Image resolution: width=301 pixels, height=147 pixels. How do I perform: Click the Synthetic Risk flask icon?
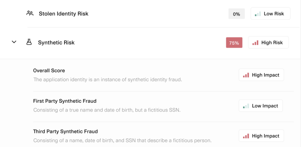point(29,42)
